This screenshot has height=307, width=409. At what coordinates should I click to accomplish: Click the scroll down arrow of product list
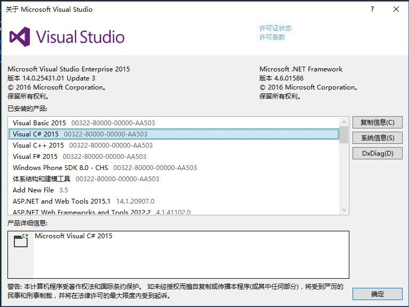point(344,210)
